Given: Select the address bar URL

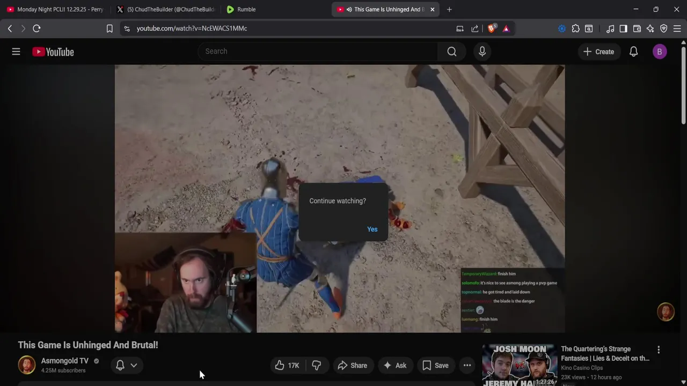Looking at the screenshot, I should click(x=192, y=28).
